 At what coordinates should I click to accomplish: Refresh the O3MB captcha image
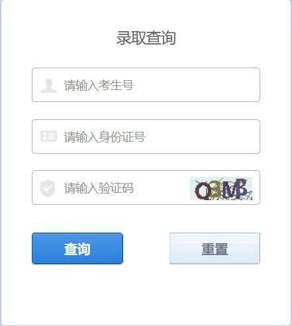(221, 188)
